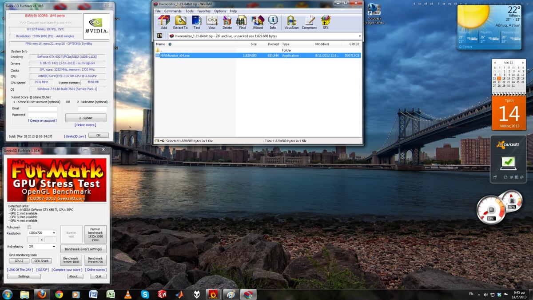
Task: Open the Tools menu in WinRAR
Action: [x=190, y=11]
